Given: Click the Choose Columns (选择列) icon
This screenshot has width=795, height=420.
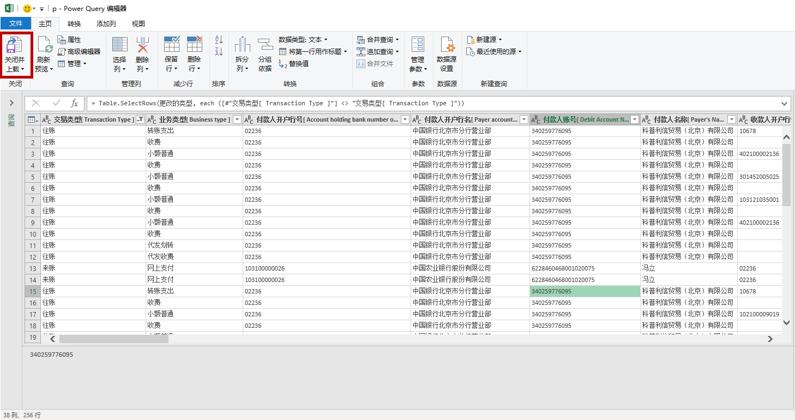Looking at the screenshot, I should 119,46.
